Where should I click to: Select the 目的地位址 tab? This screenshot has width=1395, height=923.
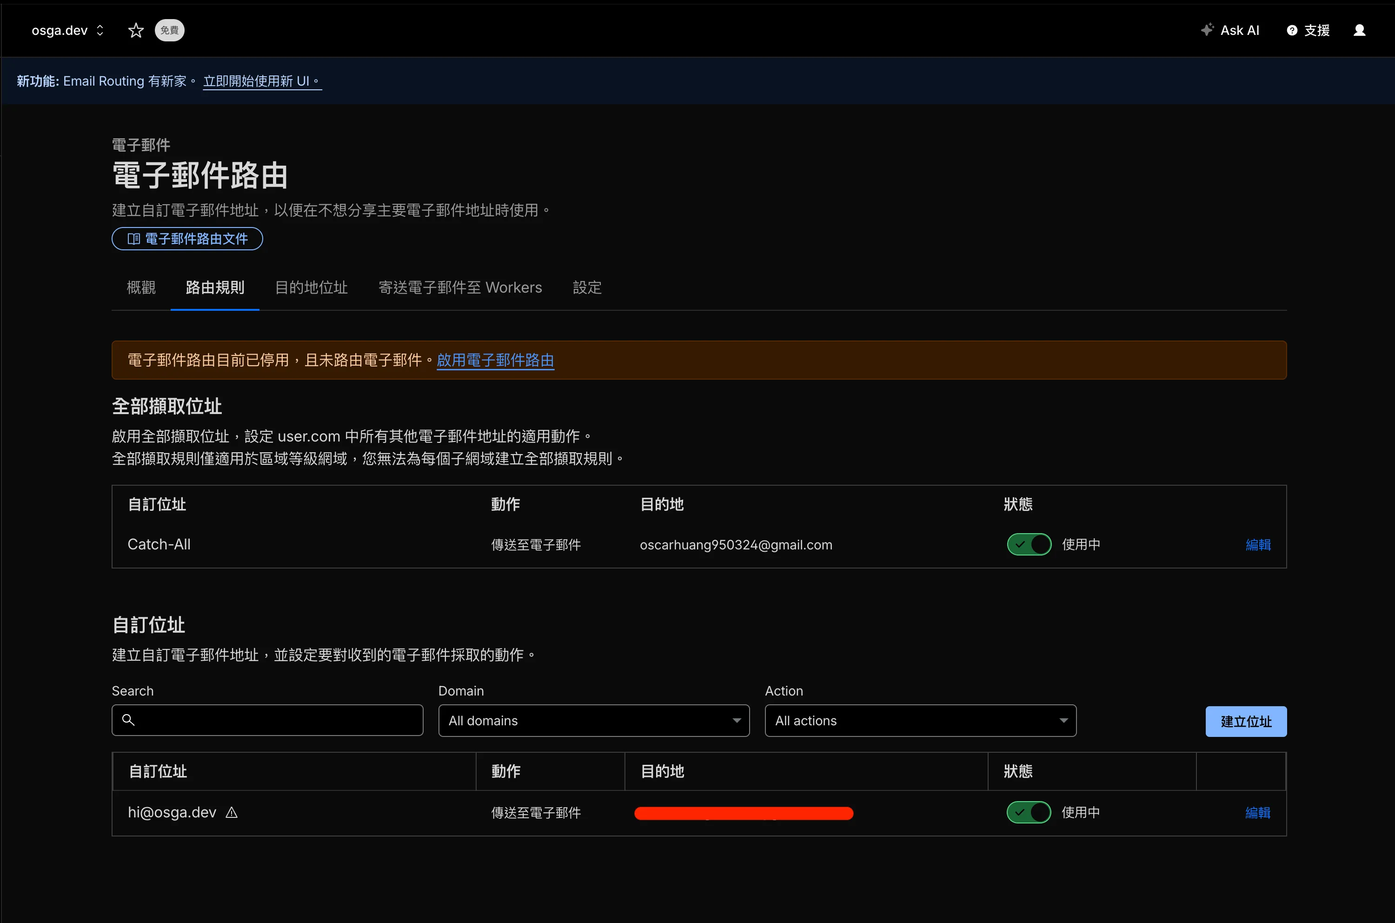(311, 288)
